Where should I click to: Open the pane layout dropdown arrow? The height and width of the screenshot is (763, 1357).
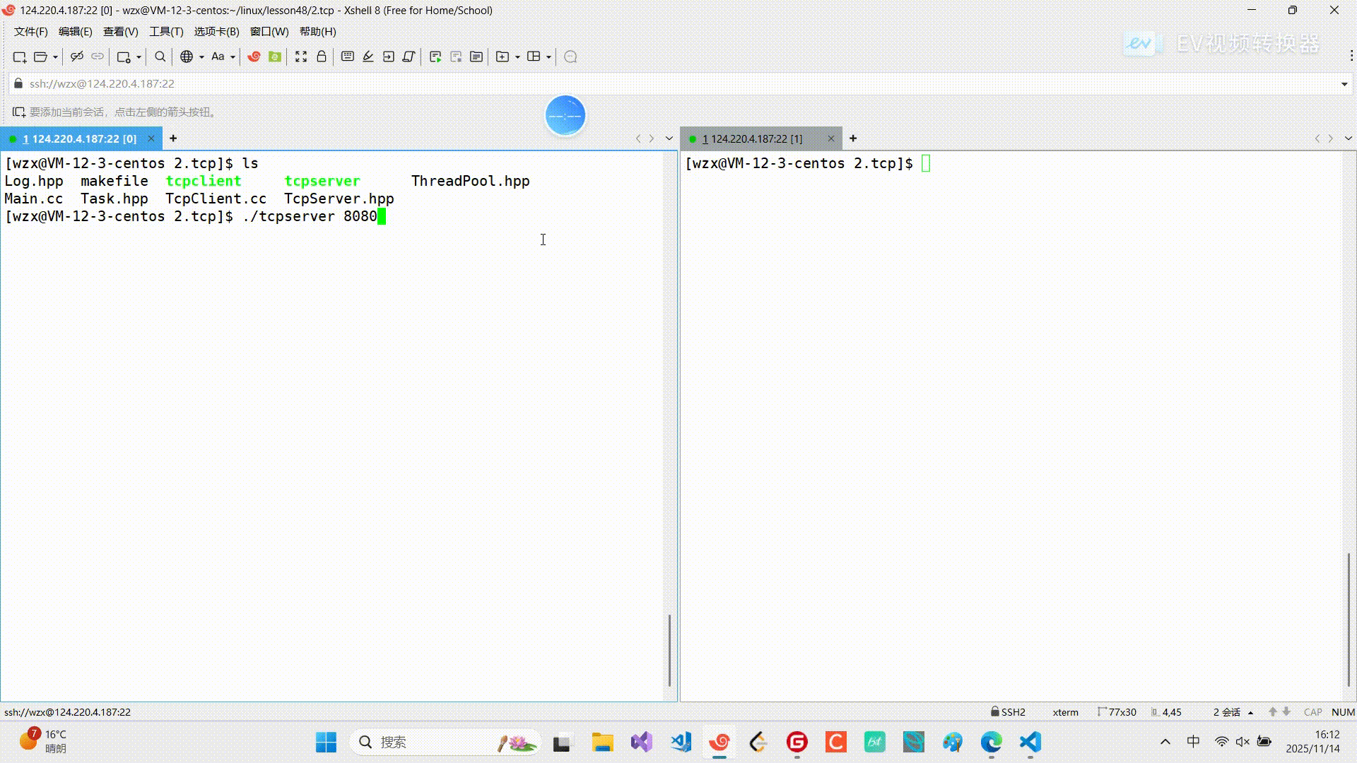point(548,57)
